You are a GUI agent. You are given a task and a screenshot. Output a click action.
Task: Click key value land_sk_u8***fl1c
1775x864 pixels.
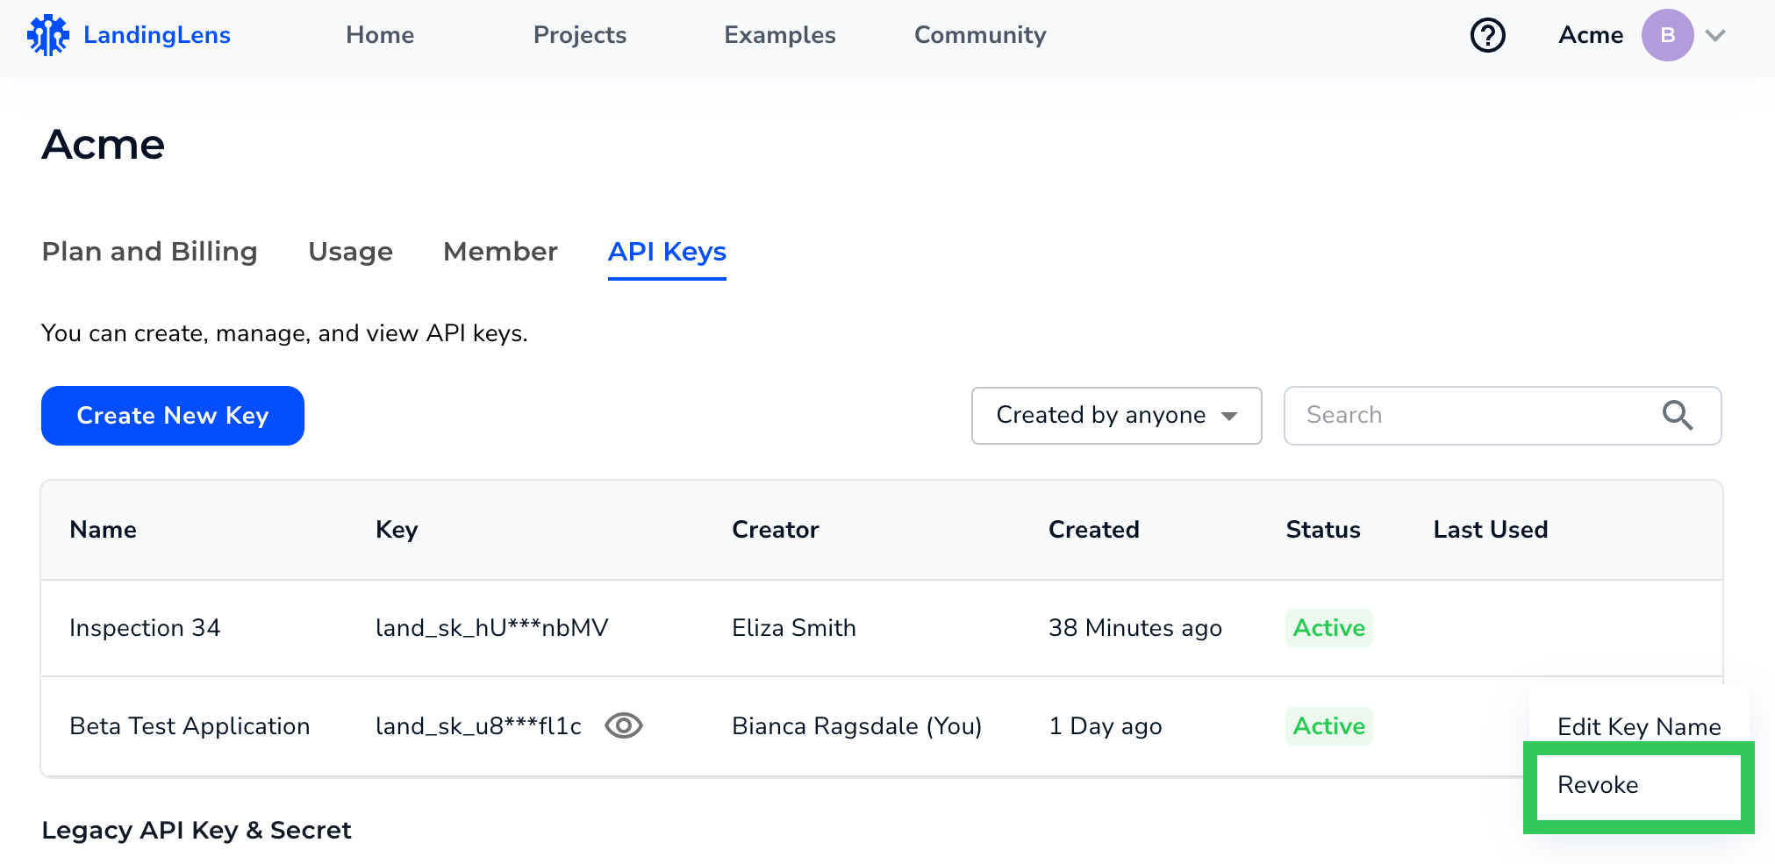(478, 726)
